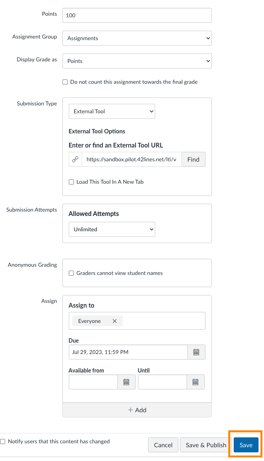Viewport: 264px width, 461px height.
Task: Remove the Everyone tag with the X icon
Action: pyautogui.click(x=114, y=321)
